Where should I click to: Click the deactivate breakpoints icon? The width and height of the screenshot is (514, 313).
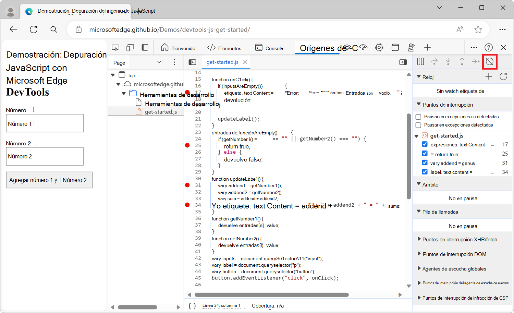[490, 62]
